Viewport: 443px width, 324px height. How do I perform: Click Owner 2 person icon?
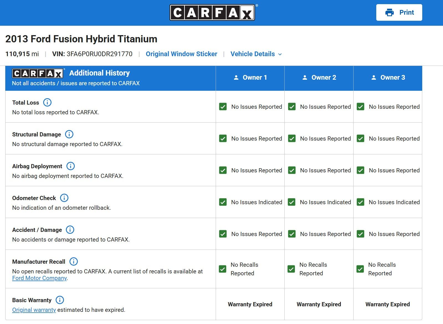coord(305,77)
